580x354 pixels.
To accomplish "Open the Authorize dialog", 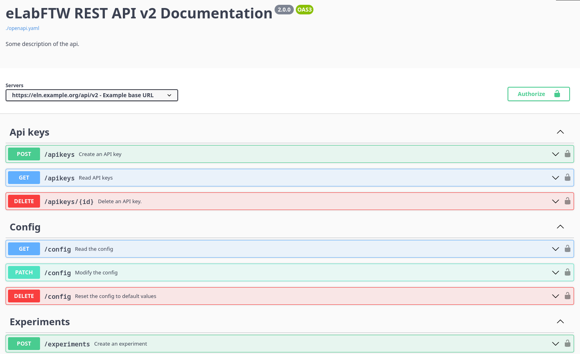I will pyautogui.click(x=538, y=94).
